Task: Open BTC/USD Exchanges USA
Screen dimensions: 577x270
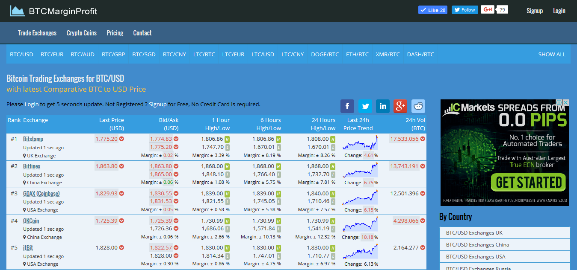Action: (505, 257)
